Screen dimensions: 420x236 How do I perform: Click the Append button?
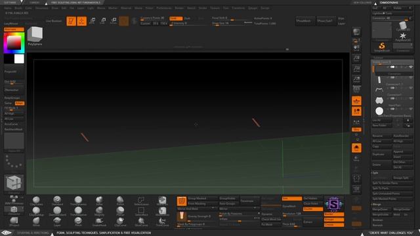[x=402, y=151]
